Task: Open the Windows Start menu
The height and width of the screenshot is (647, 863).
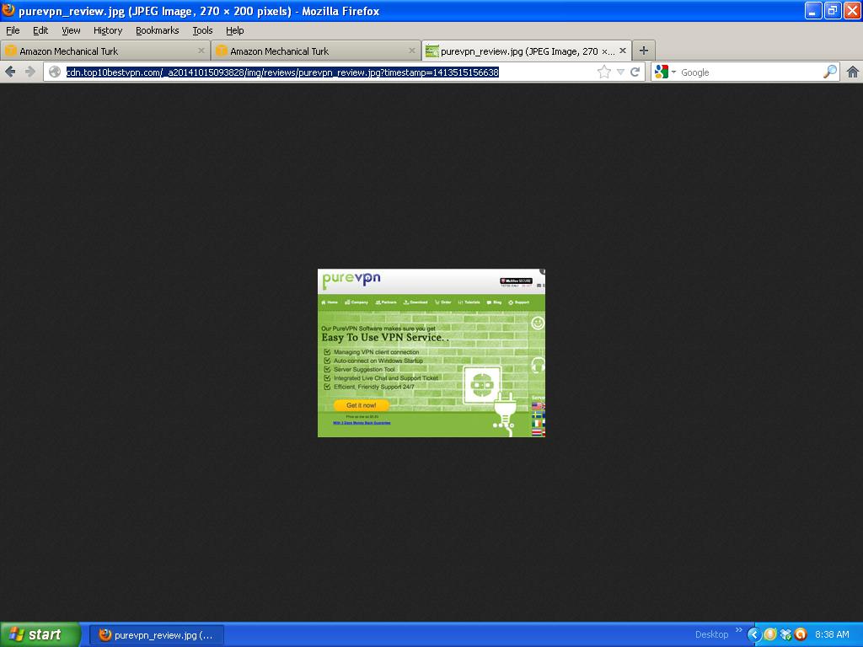Action: point(40,634)
